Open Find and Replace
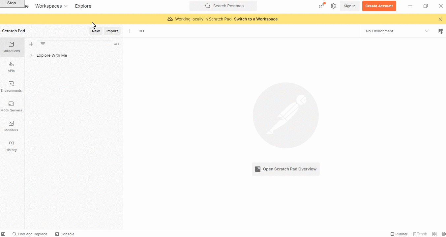The width and height of the screenshot is (446, 237). point(30,234)
